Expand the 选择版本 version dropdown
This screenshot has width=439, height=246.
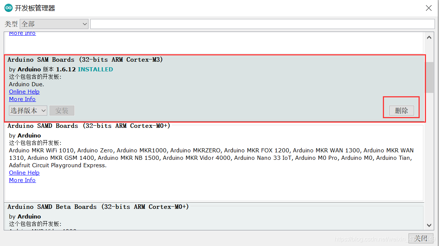tap(28, 110)
